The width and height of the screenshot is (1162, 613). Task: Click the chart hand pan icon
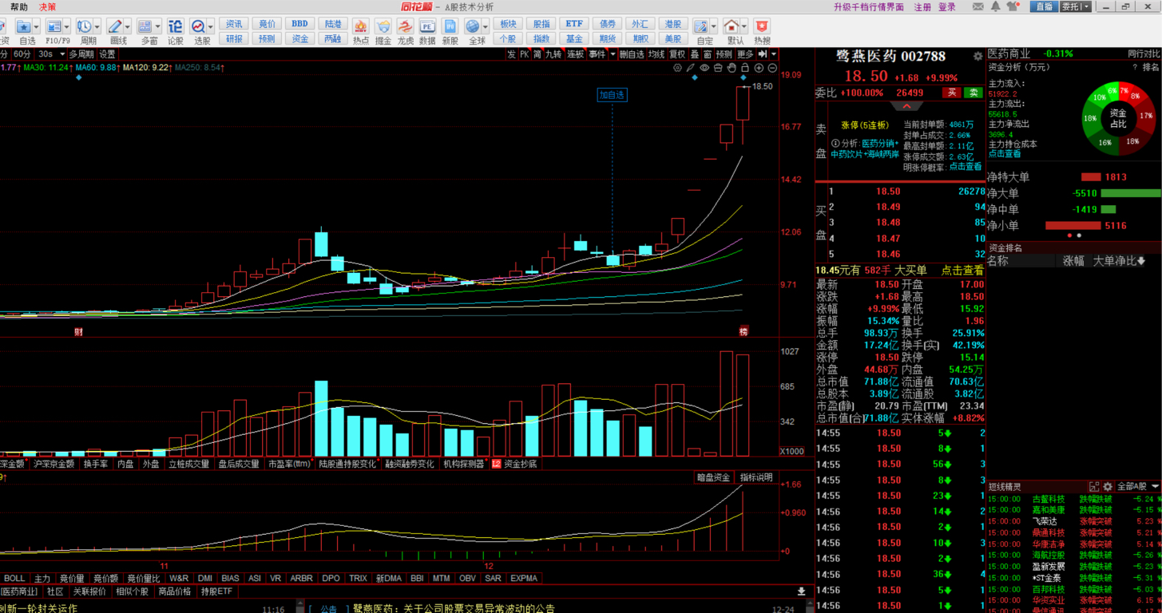pos(731,69)
